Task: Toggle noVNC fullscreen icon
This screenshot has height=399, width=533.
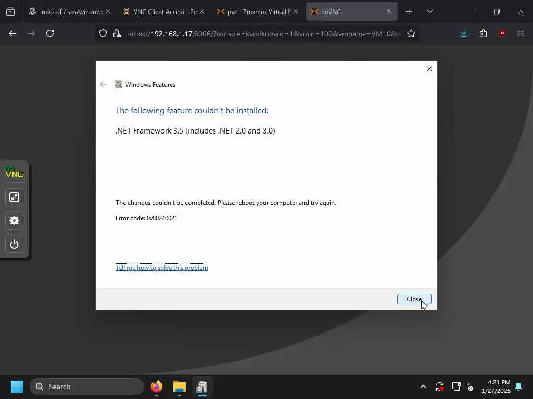Action: pyautogui.click(x=14, y=197)
